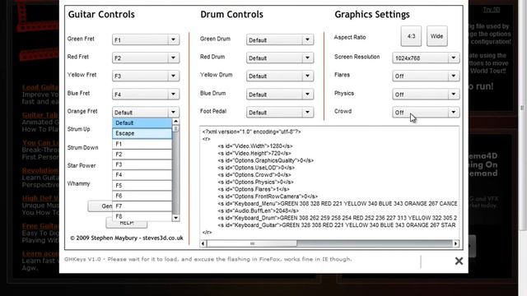Click the XML horizontal scrollbar thumb
Viewport: 527px width, 296px height.
pos(252,243)
